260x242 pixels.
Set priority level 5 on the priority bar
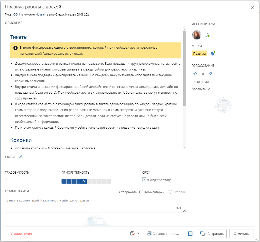pyautogui.click(x=84, y=181)
